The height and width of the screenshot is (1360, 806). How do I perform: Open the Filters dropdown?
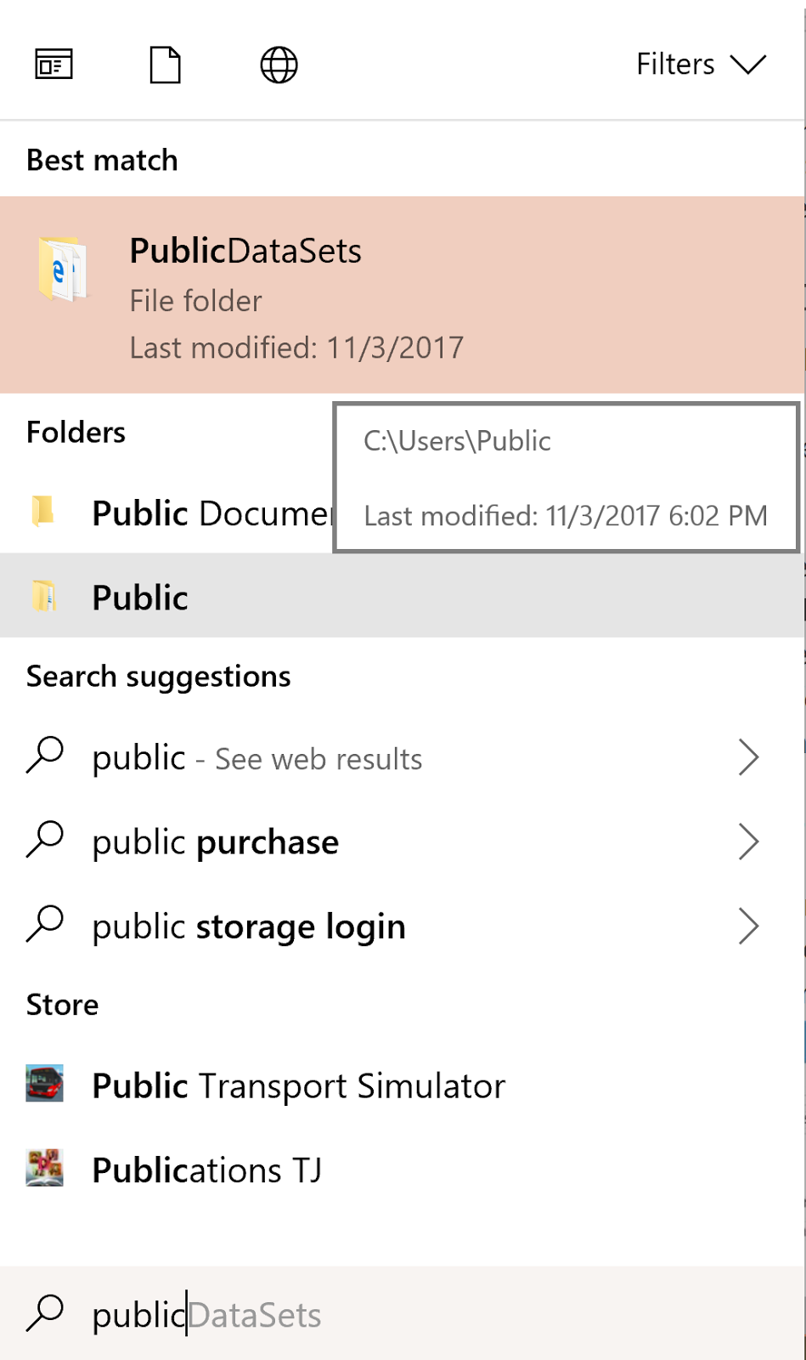[702, 64]
